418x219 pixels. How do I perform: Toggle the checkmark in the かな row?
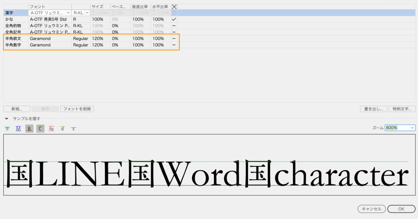pos(174,19)
